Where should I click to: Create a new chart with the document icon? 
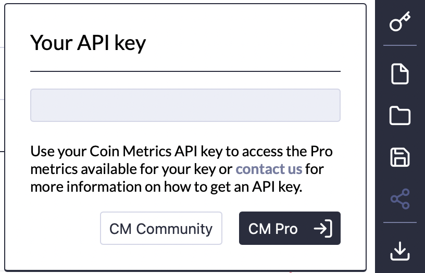click(400, 74)
